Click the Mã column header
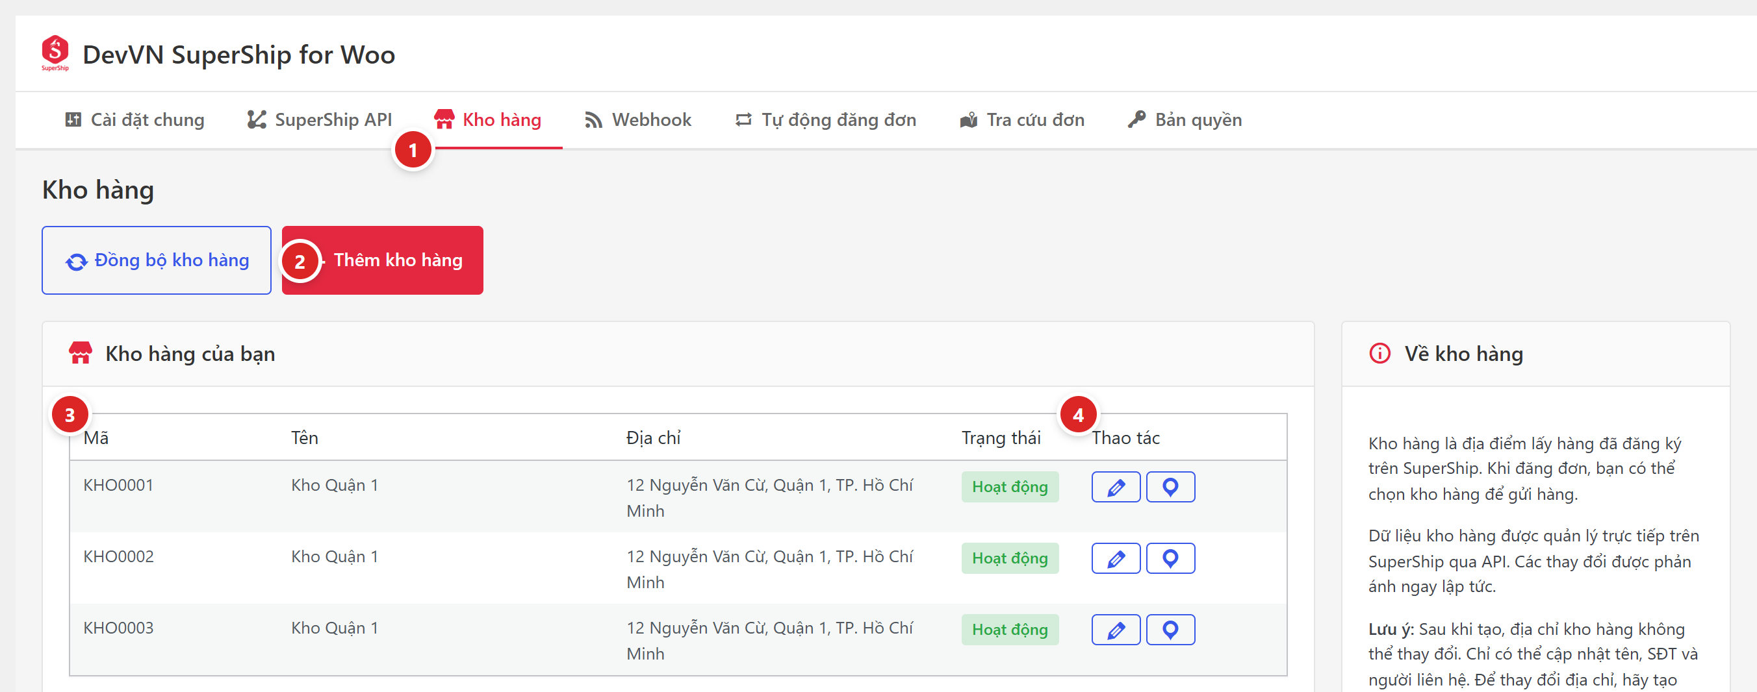 click(x=96, y=438)
